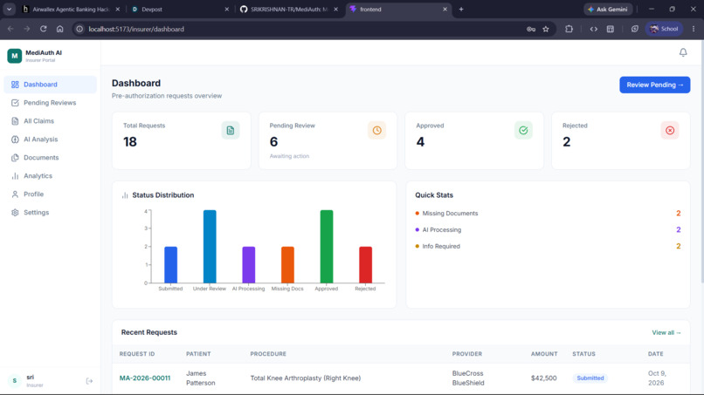
Task: Select Dashboard in the sidebar
Action: pyautogui.click(x=50, y=85)
